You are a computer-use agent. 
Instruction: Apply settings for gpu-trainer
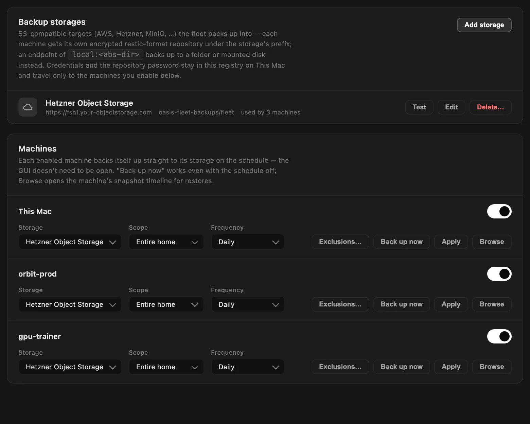(x=451, y=367)
